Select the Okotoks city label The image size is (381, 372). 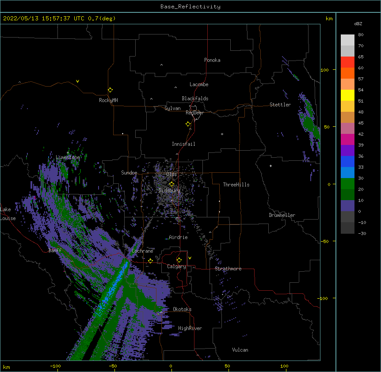point(182,309)
